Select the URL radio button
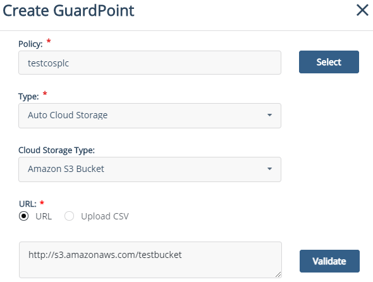The width and height of the screenshot is (373, 282). click(24, 216)
